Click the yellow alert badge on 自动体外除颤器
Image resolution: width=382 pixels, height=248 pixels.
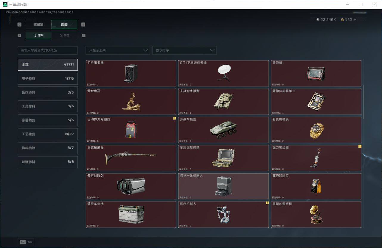click(175, 118)
